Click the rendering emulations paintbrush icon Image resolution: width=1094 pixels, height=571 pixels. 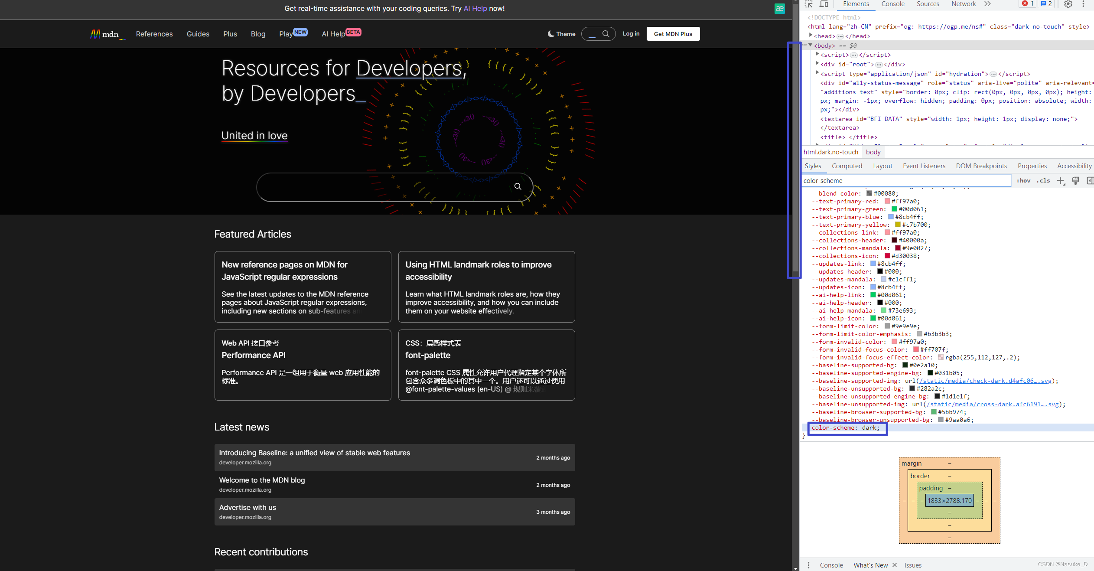tap(1075, 181)
